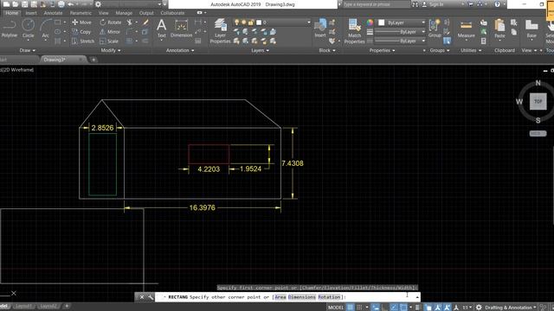This screenshot has height=311, width=554.
Task: Open the Drafting & Annotation workspace dropdown
Action: [x=511, y=308]
